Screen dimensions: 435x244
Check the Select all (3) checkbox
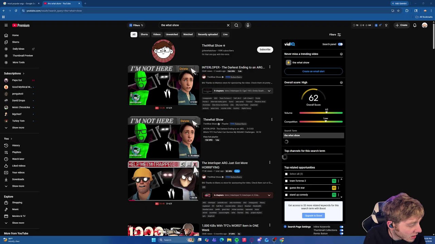point(286,174)
